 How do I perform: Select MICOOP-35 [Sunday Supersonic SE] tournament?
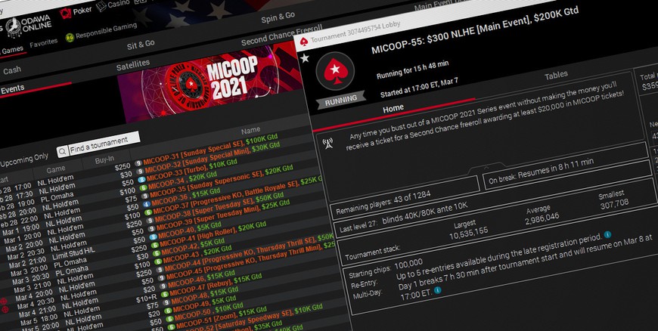coord(221,181)
